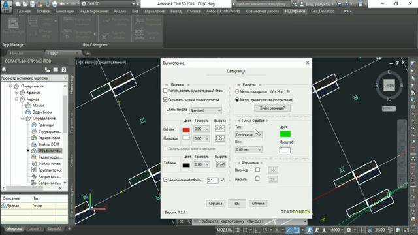
Task: Enable "Использовать существующий блок" checkbox
Action: point(165,91)
